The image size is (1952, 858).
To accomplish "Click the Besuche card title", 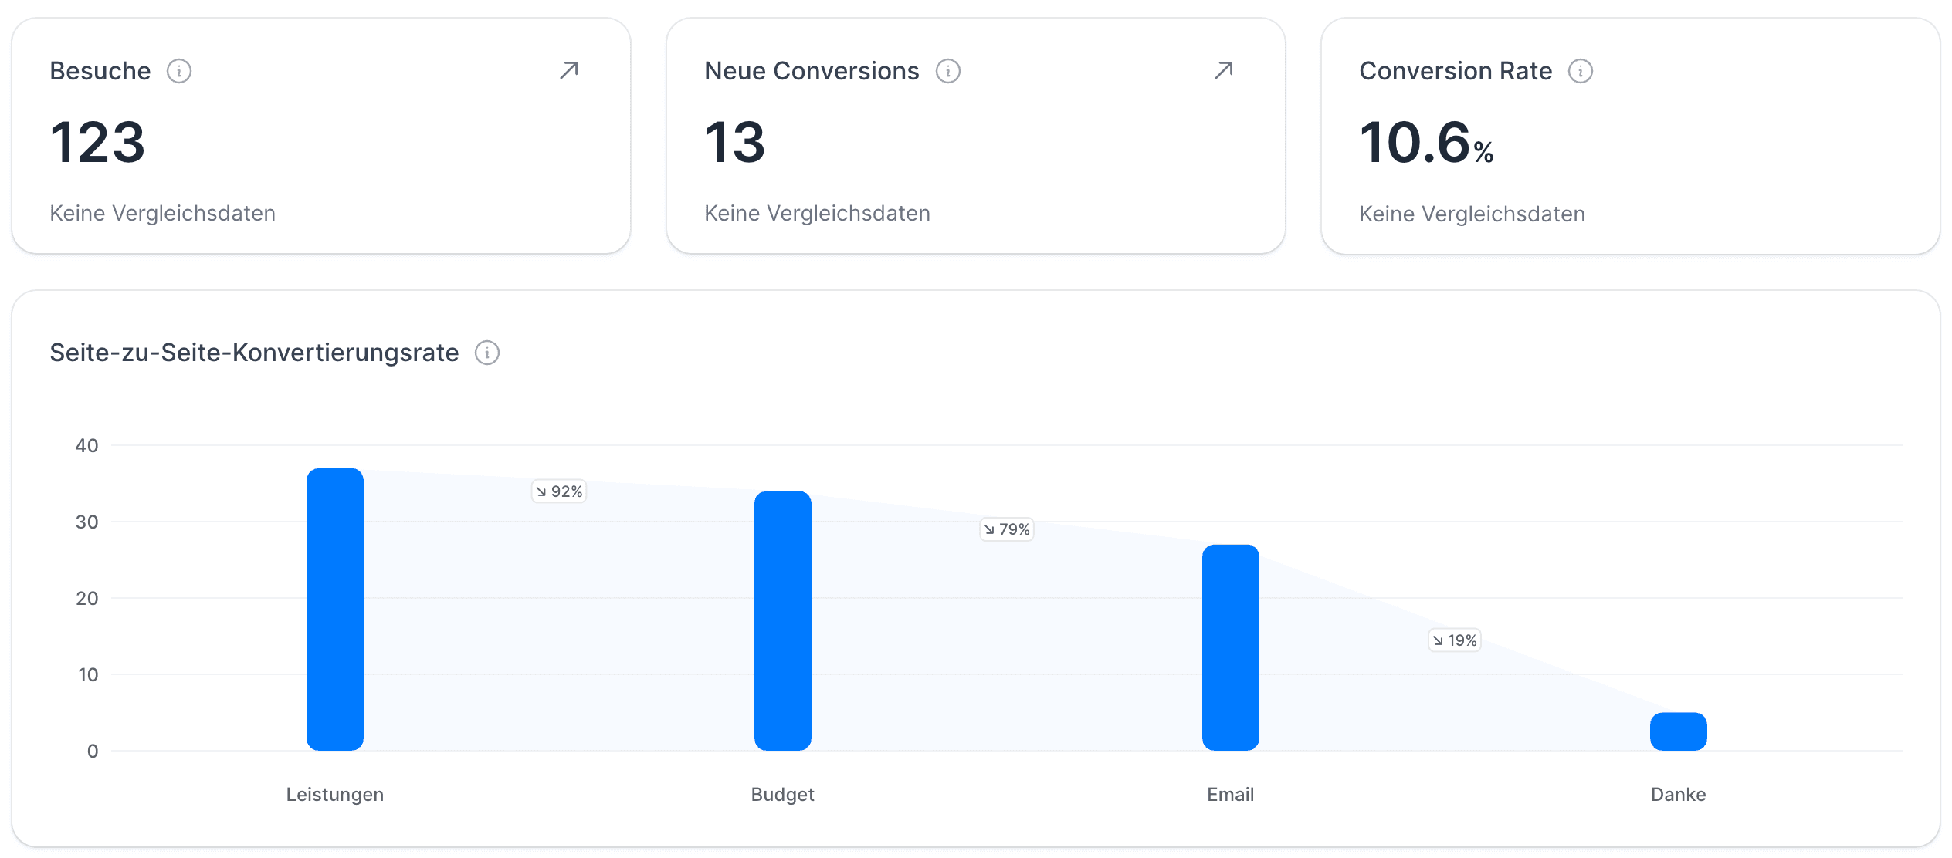I will (100, 70).
